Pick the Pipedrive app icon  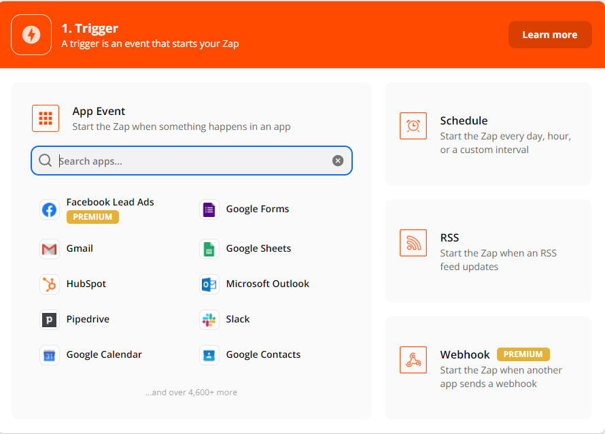click(50, 320)
